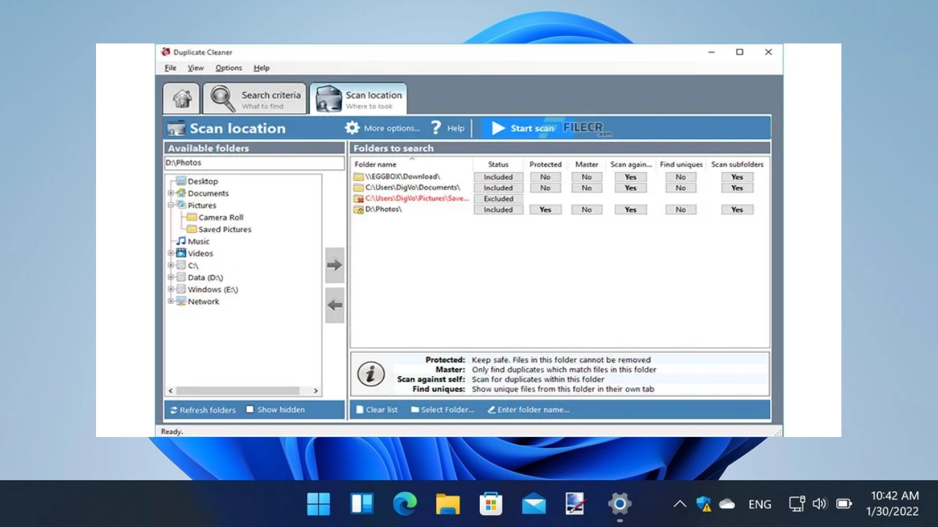Open the Help menu
Viewport: 938px width, 527px height.
pos(262,68)
